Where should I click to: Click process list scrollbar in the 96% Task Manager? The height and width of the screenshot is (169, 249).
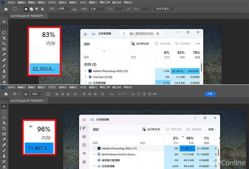pos(218,152)
